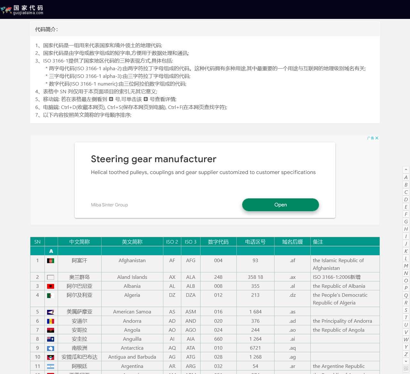Jump to letter M in alphabet index

406,266
